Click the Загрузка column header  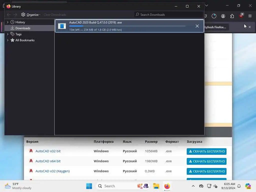click(194, 141)
